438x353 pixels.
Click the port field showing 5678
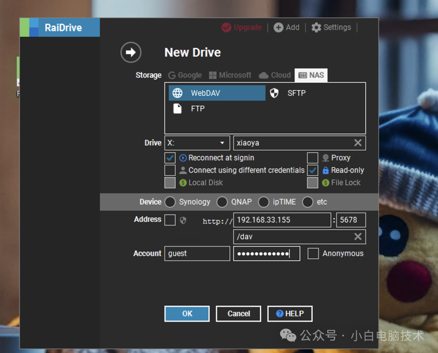[351, 220]
